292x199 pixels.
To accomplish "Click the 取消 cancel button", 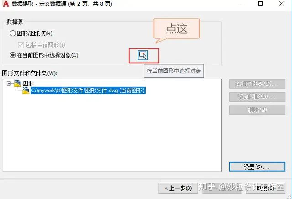I will (266, 188).
